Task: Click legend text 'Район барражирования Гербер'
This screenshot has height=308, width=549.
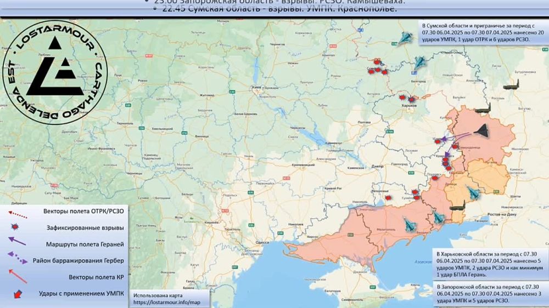Action: coord(79,261)
